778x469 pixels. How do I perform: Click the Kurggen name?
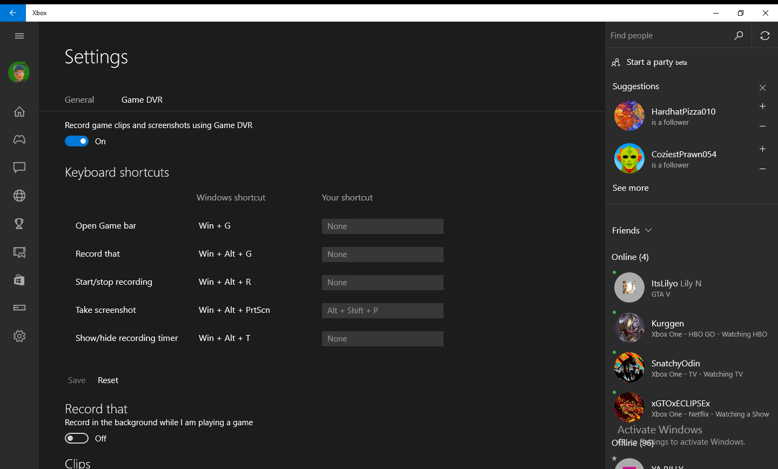(x=668, y=323)
